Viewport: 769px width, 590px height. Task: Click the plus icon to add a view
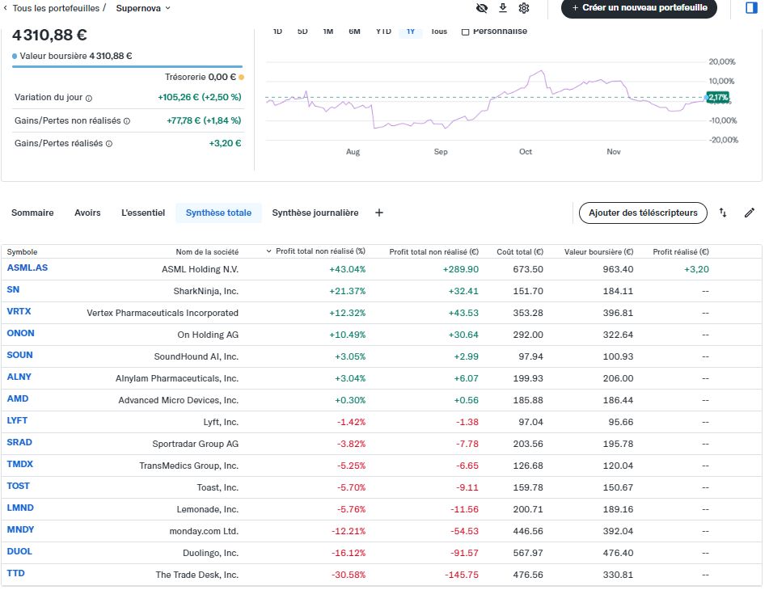379,213
